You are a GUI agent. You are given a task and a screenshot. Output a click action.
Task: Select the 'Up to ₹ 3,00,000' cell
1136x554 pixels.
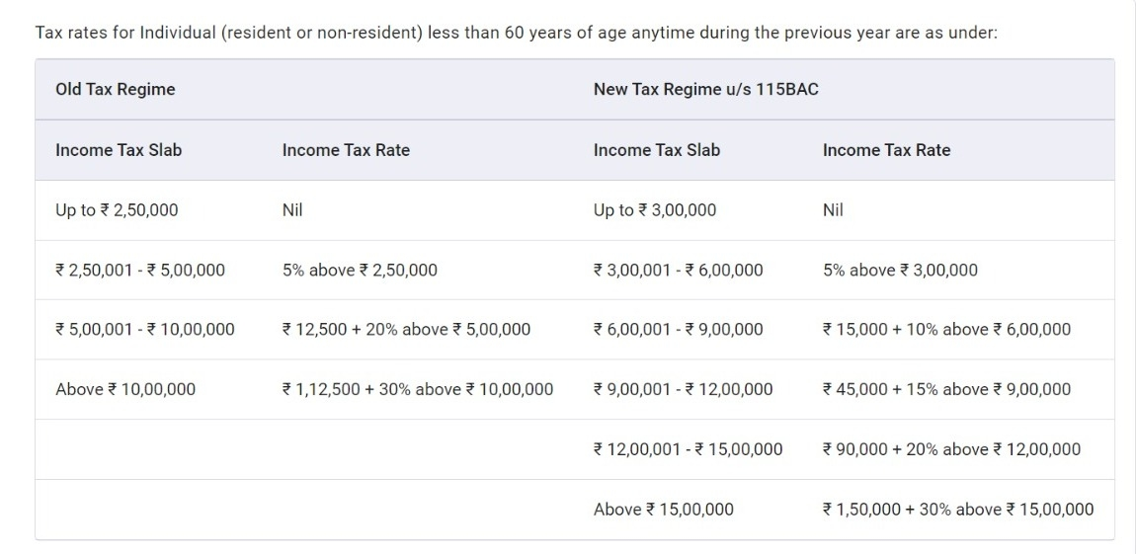point(655,210)
